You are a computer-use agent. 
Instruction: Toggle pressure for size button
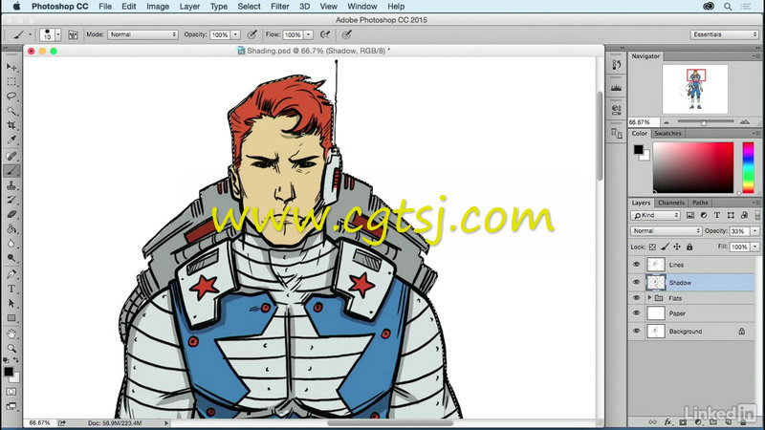[346, 34]
